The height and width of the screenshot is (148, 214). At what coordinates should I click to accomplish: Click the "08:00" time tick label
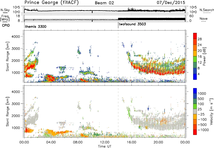click(78, 142)
